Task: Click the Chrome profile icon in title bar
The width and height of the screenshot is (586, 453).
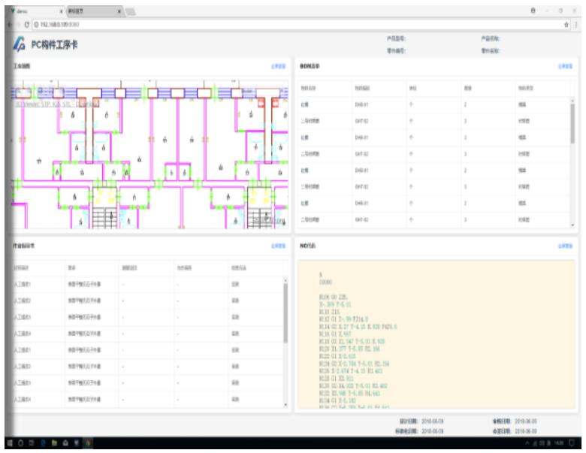Action: coord(533,11)
